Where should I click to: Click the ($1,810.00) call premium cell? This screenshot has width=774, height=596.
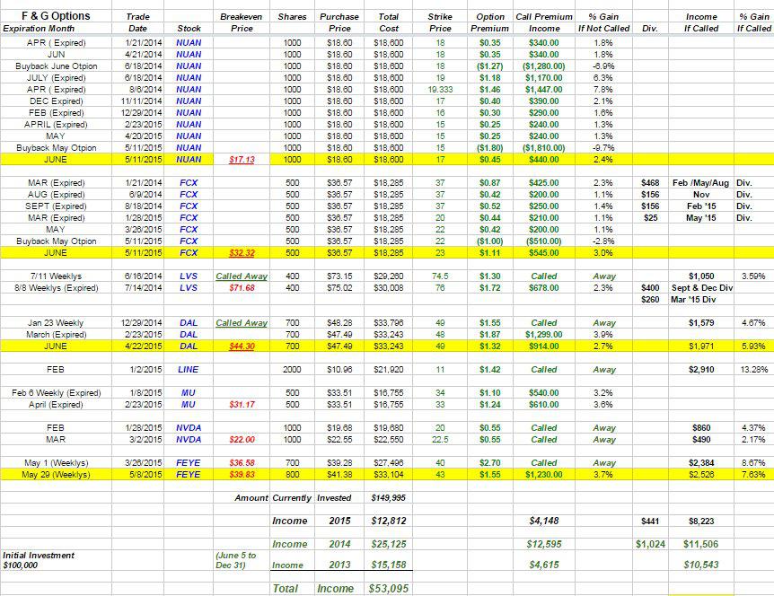[x=544, y=147]
